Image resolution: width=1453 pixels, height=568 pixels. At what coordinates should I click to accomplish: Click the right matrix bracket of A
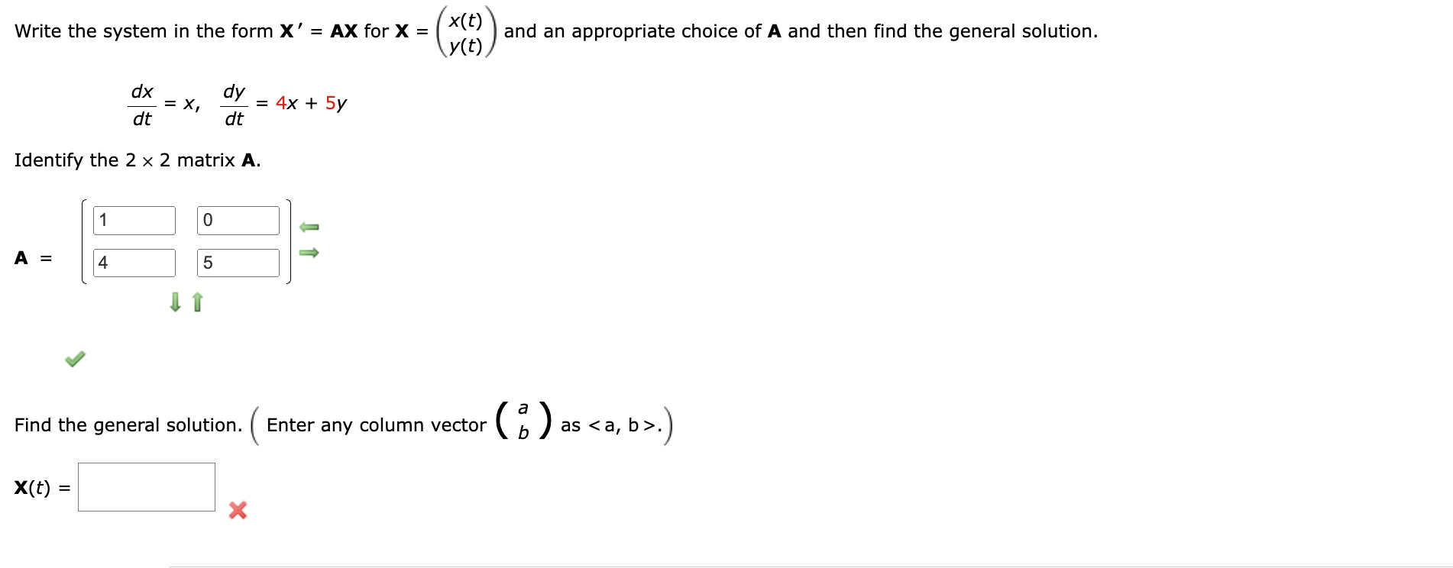pyautogui.click(x=289, y=240)
